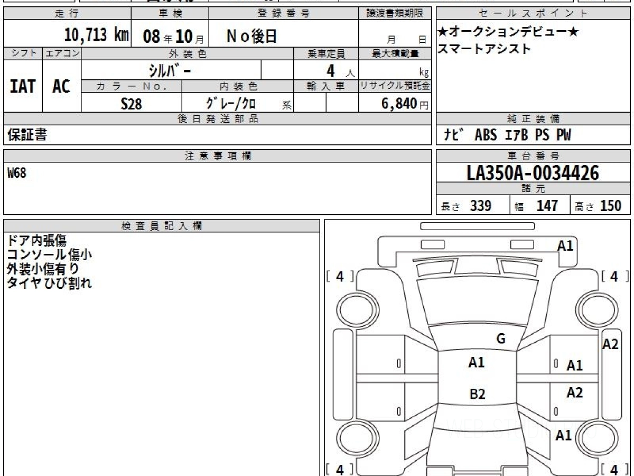The image size is (634, 476).
Task: Select the inspector note タイヤひび割れ
Action: [x=49, y=283]
